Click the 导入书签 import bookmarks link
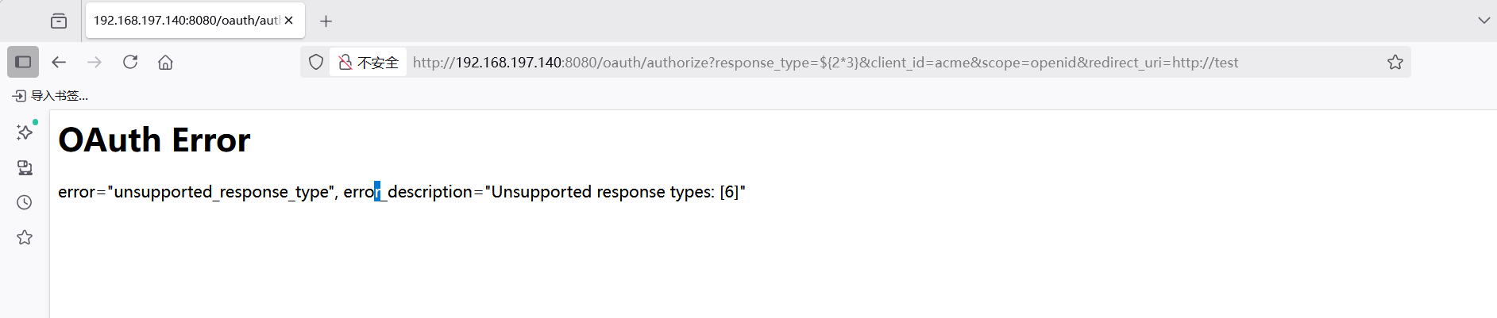 tap(51, 96)
